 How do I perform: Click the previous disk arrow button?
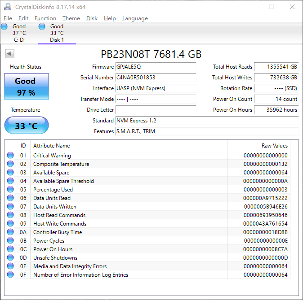(9, 53)
